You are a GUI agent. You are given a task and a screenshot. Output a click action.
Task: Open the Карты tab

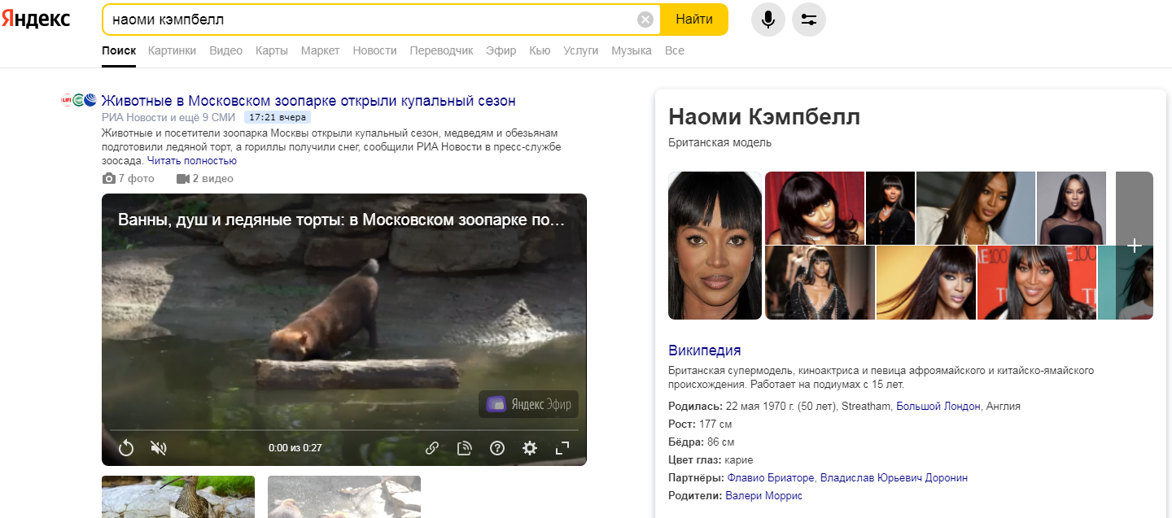(x=272, y=50)
